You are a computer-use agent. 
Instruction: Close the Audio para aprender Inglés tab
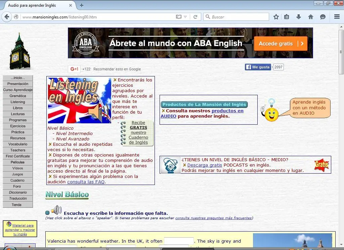tap(71, 5)
